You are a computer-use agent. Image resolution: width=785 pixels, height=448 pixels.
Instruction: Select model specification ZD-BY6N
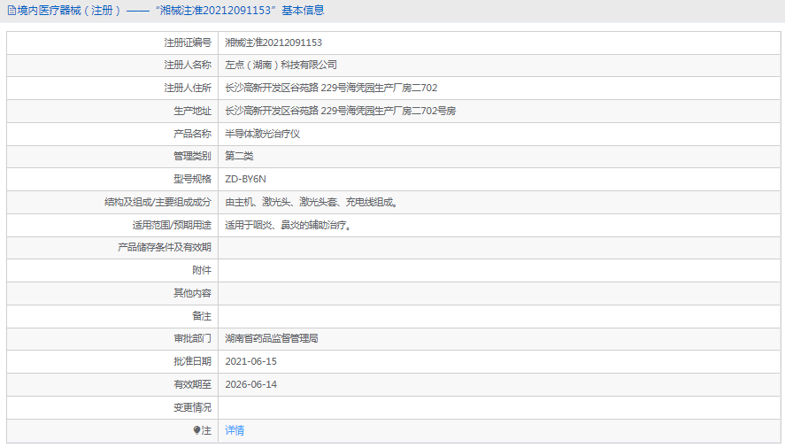tap(246, 179)
